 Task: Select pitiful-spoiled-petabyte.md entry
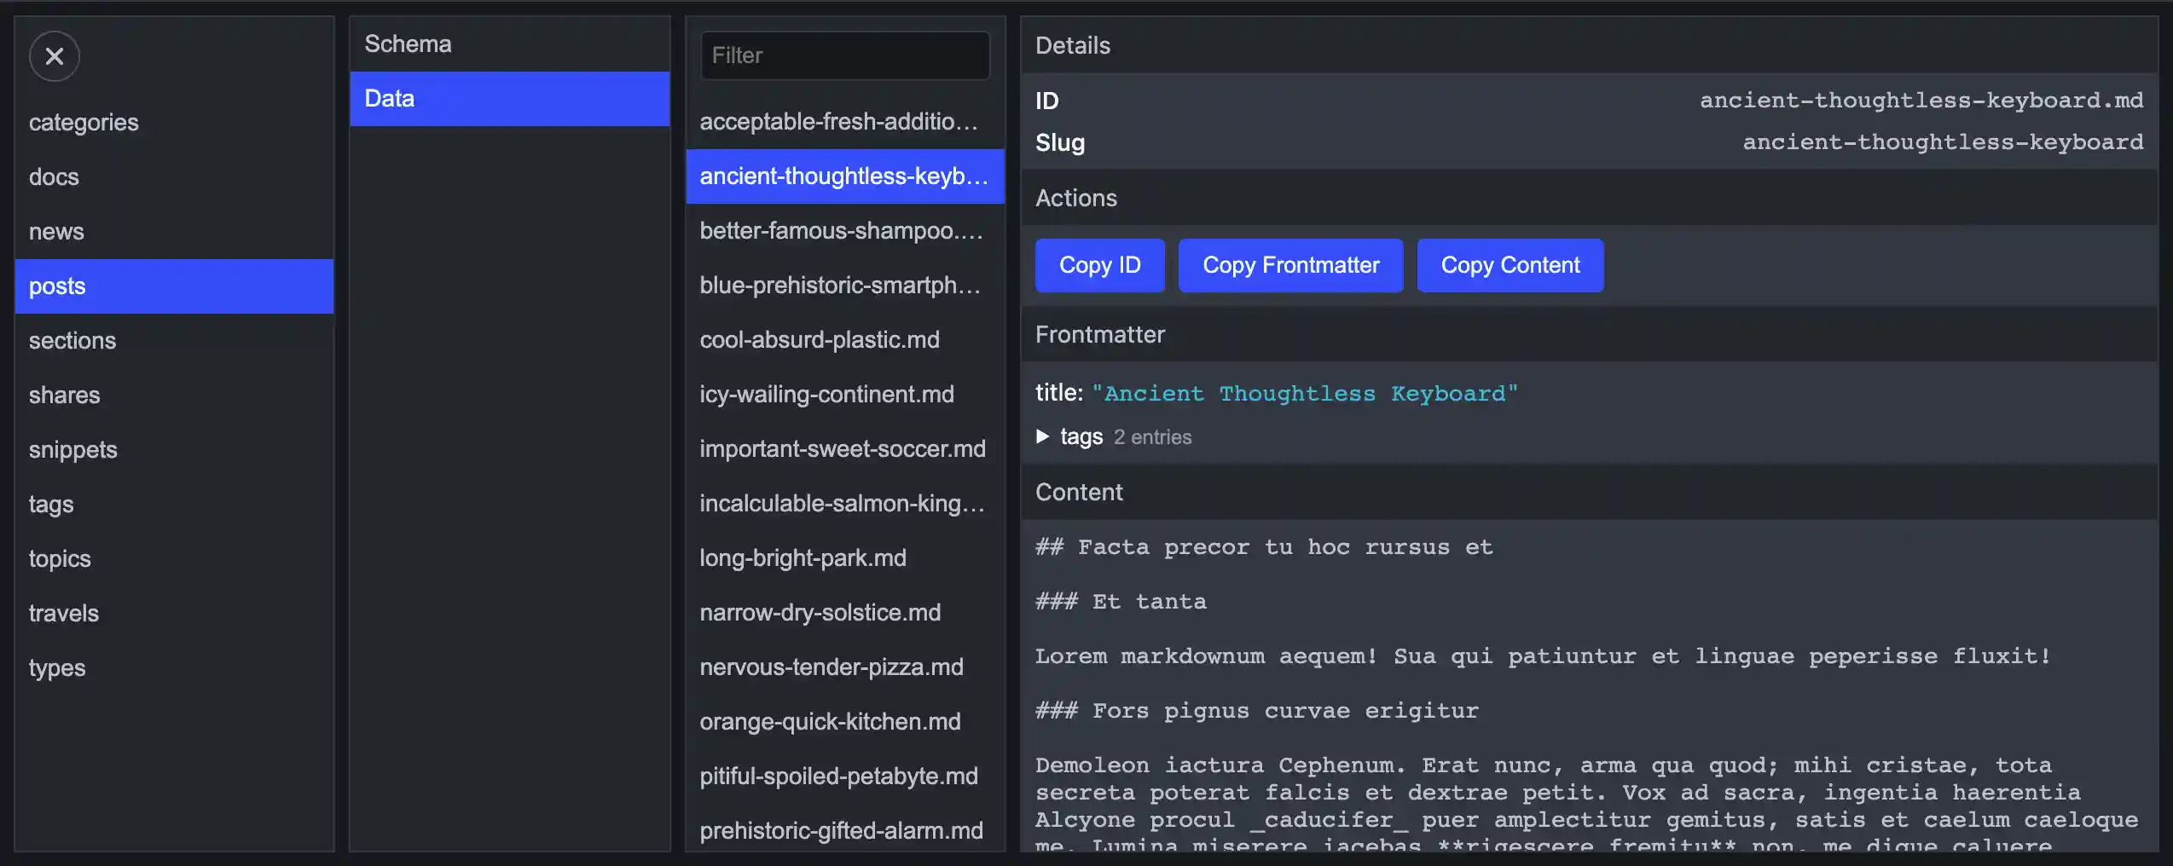(x=845, y=777)
